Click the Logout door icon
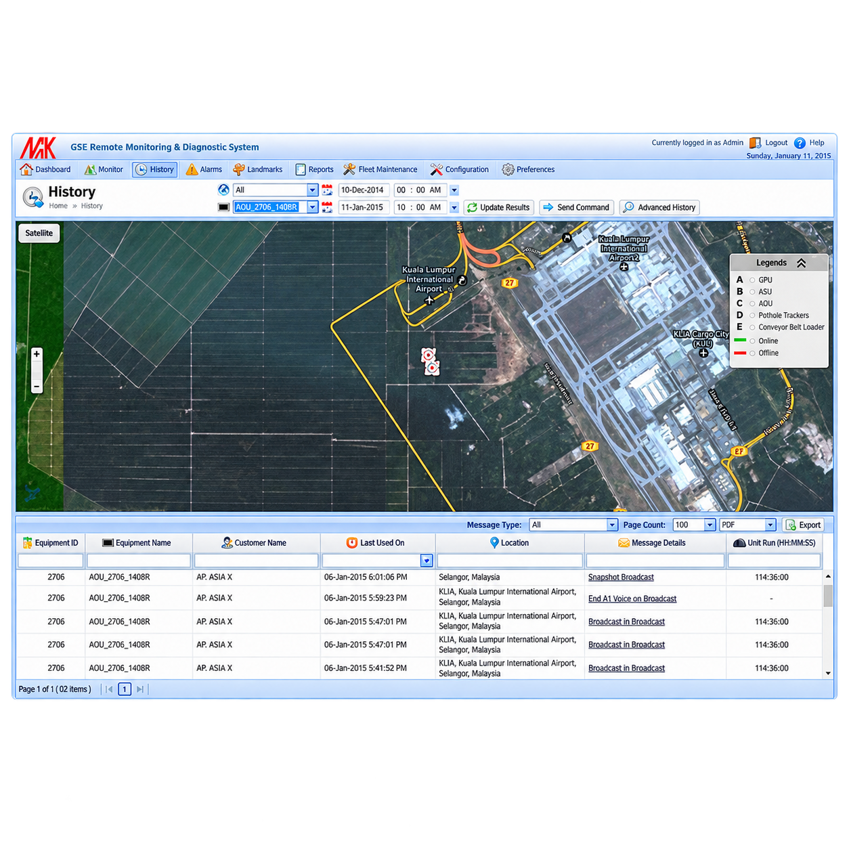 (755, 143)
